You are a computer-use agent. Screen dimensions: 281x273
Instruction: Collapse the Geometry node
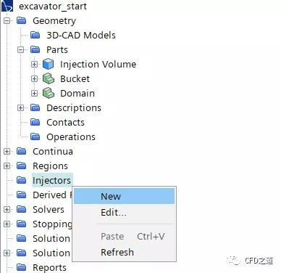click(x=7, y=21)
